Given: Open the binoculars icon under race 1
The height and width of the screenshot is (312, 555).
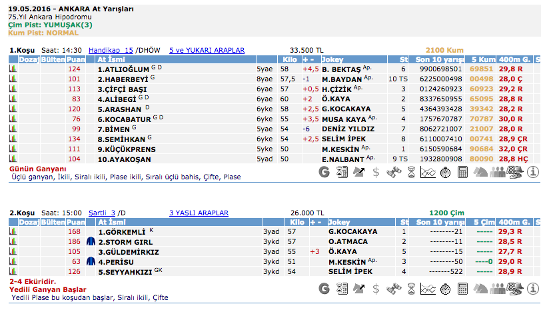Looking at the screenshot, I should coord(394,172).
